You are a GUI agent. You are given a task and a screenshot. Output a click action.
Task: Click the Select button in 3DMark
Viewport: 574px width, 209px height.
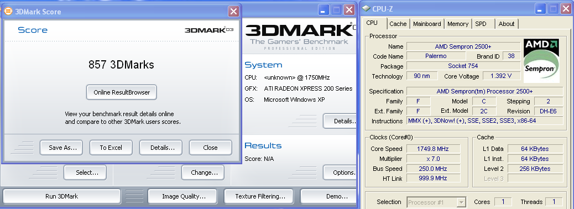click(x=85, y=173)
